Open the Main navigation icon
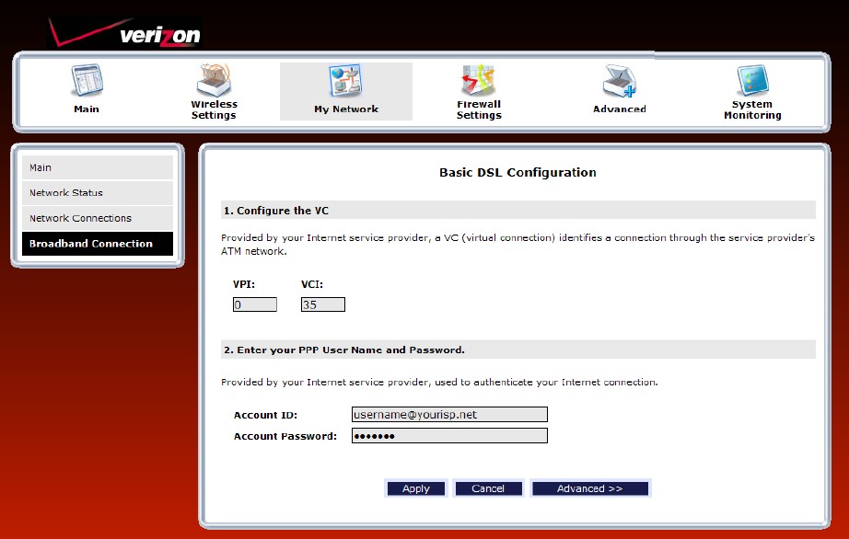Viewport: 849px width, 539px height. point(86,78)
